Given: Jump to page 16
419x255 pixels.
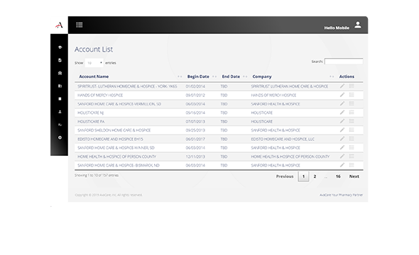Looking at the screenshot, I should click(338, 176).
